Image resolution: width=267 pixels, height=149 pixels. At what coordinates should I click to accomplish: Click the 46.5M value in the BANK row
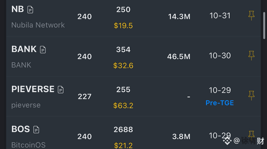(x=179, y=57)
